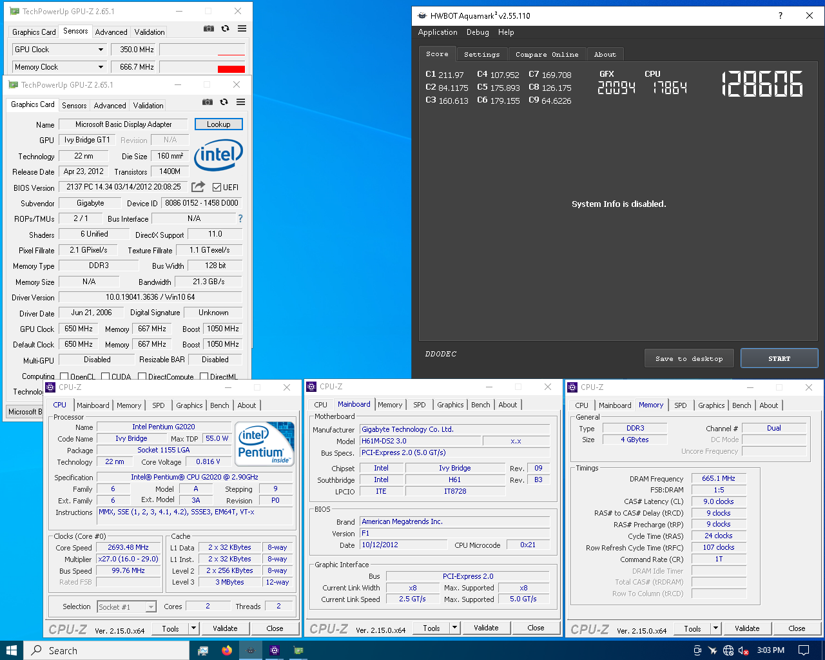Image resolution: width=825 pixels, height=660 pixels.
Task: Click the airplane mode tray icon
Action: [712, 650]
